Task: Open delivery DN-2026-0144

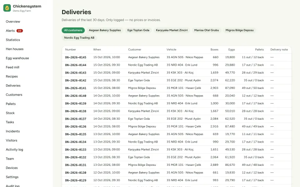Action: [x=76, y=65]
